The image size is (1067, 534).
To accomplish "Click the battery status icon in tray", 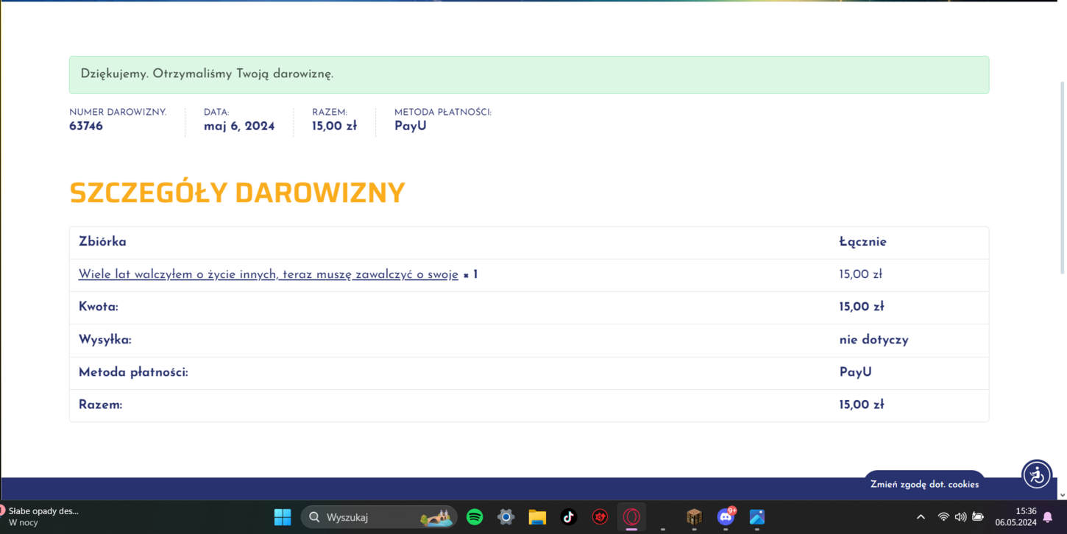I will 978,517.
